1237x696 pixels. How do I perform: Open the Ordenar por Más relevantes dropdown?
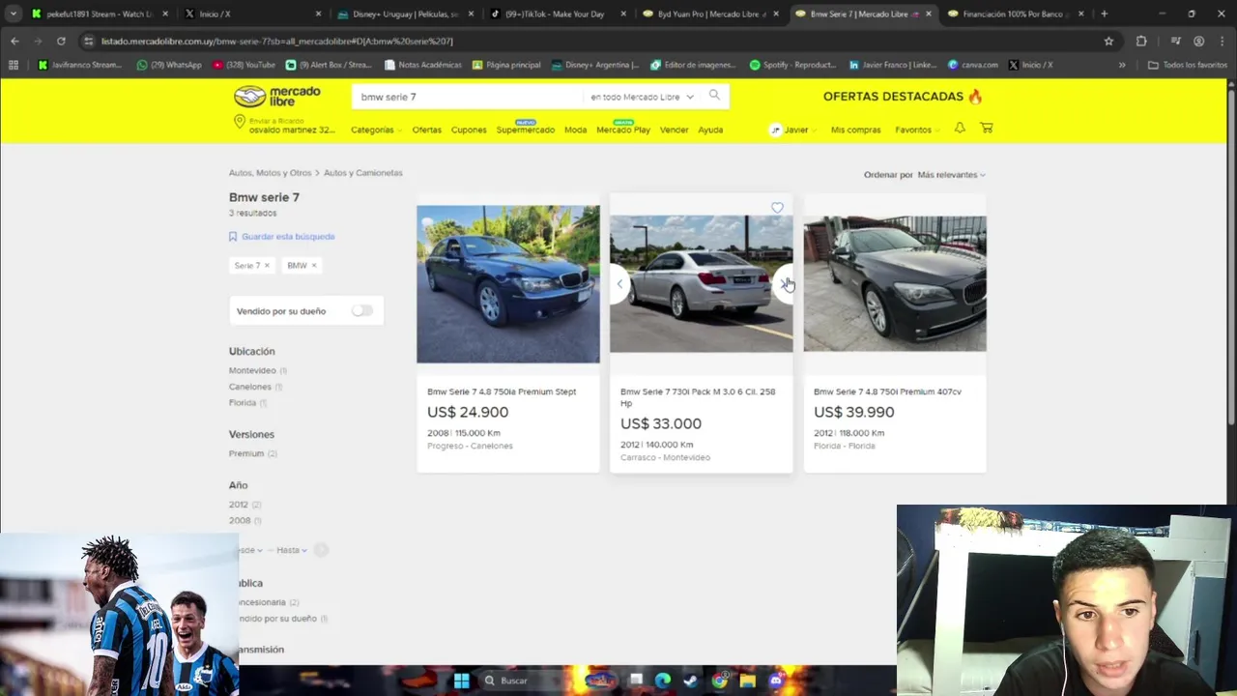[951, 175]
